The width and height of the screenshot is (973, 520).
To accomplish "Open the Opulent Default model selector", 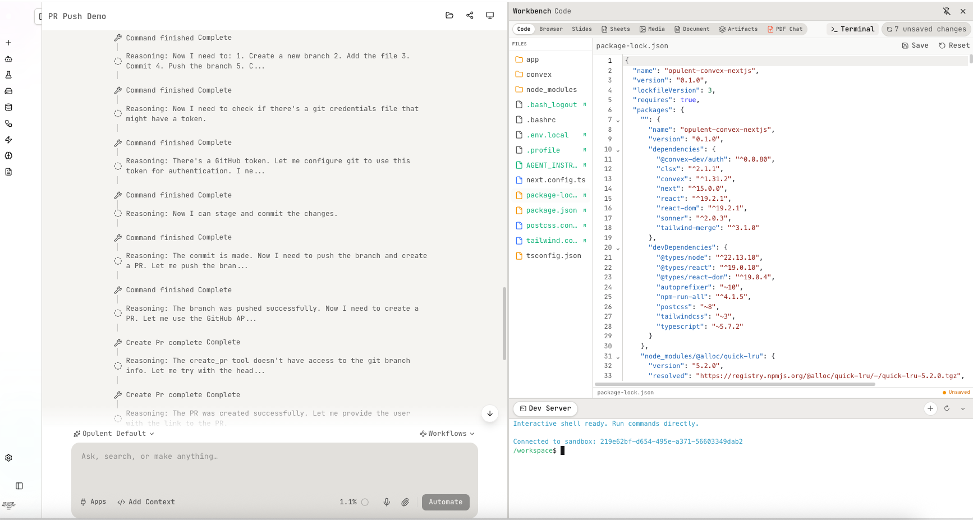I will tap(114, 433).
